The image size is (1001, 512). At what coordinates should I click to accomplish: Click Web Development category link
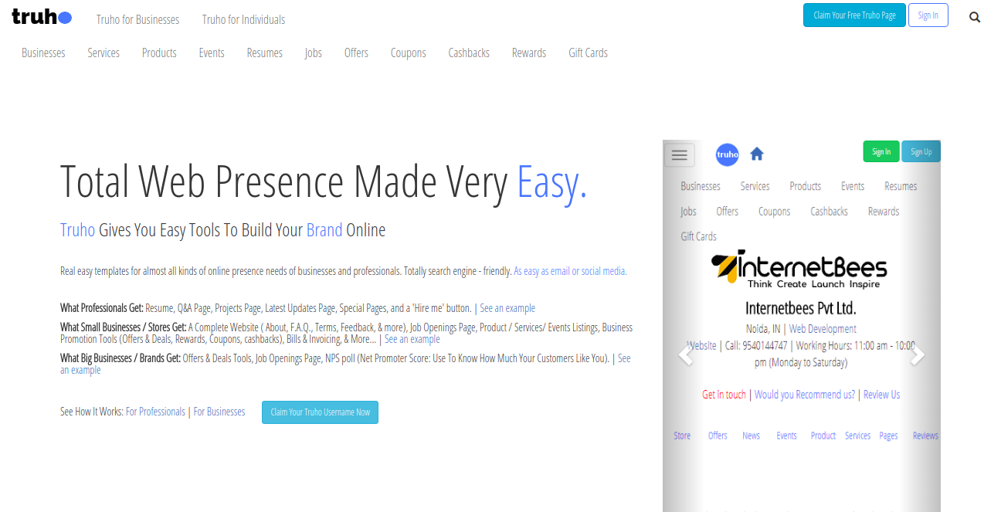pyautogui.click(x=823, y=328)
